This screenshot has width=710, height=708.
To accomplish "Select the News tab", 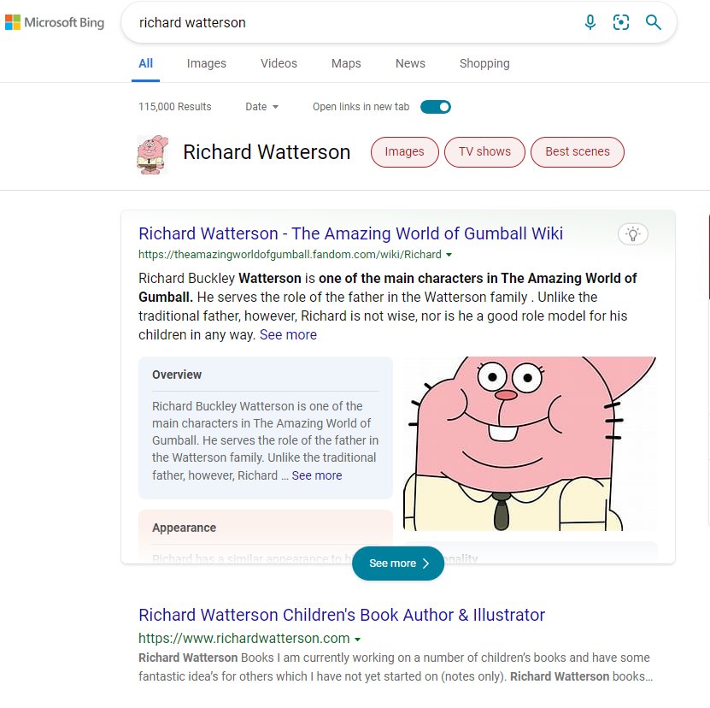I will click(x=410, y=63).
